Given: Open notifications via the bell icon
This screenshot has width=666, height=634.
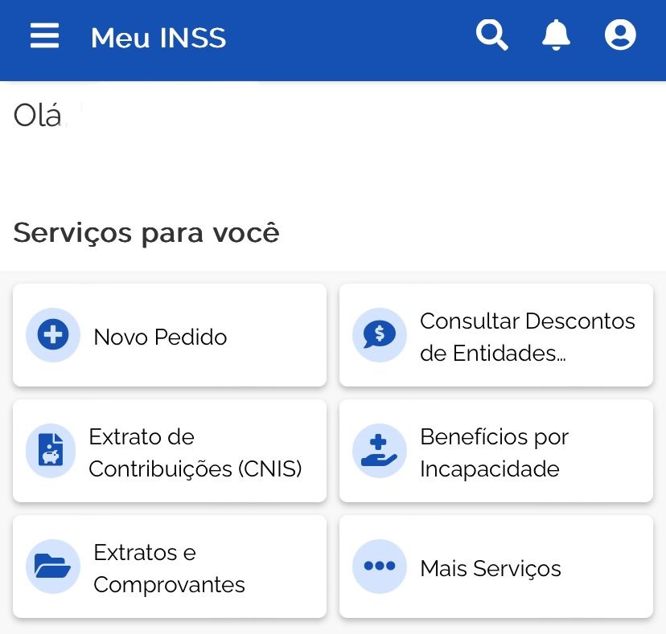Looking at the screenshot, I should [556, 35].
